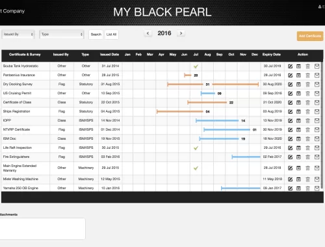Email the ISM Doc certificate
325x247 pixels.
click(x=317, y=138)
